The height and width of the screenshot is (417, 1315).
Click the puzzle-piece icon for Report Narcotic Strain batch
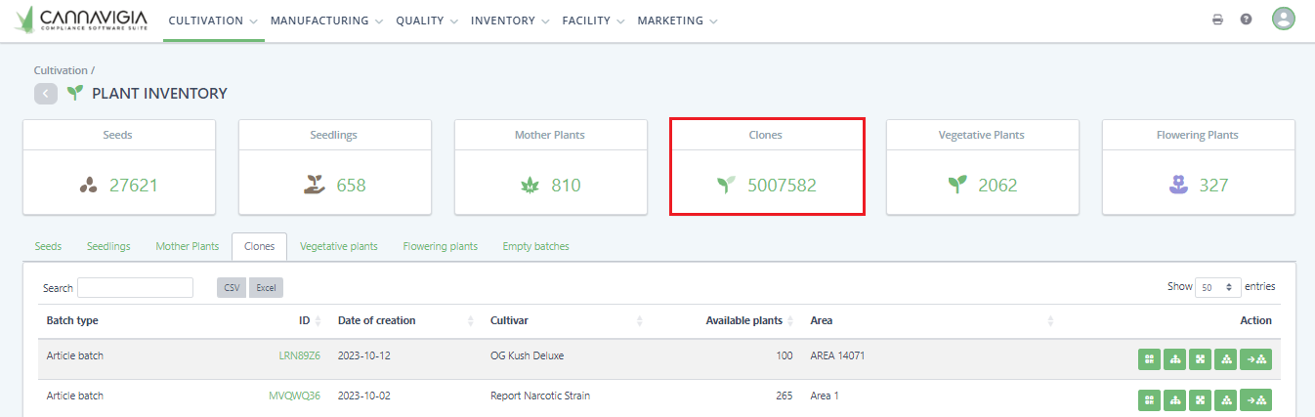tap(1200, 399)
